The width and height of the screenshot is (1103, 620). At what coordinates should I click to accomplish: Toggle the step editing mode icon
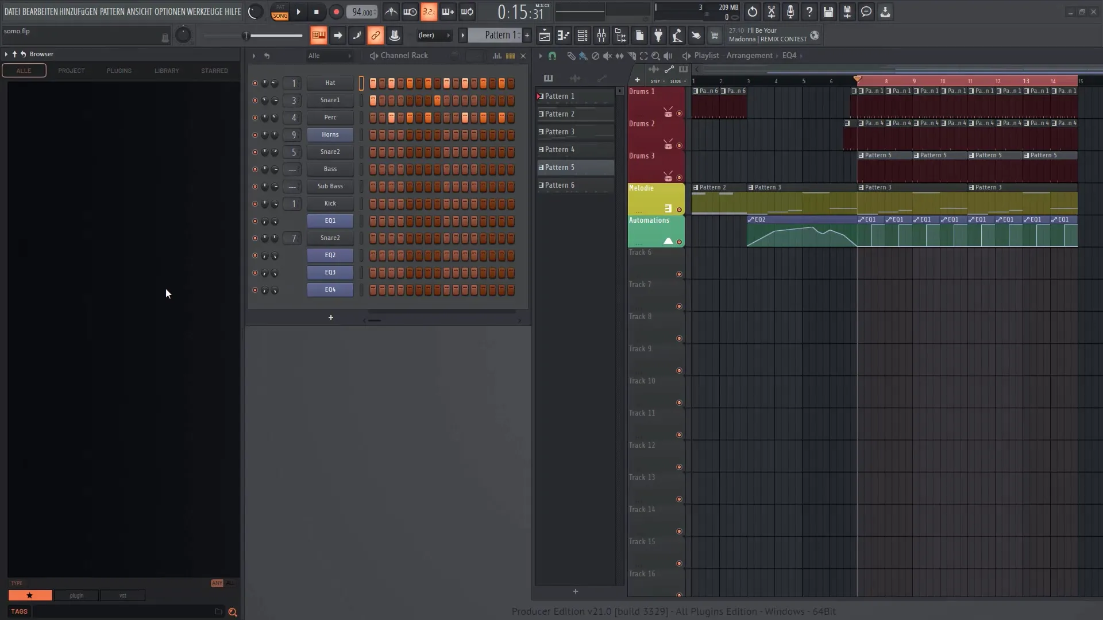click(x=357, y=36)
